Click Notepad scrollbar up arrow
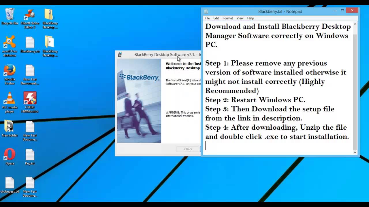369x207 pixels. (355, 24)
